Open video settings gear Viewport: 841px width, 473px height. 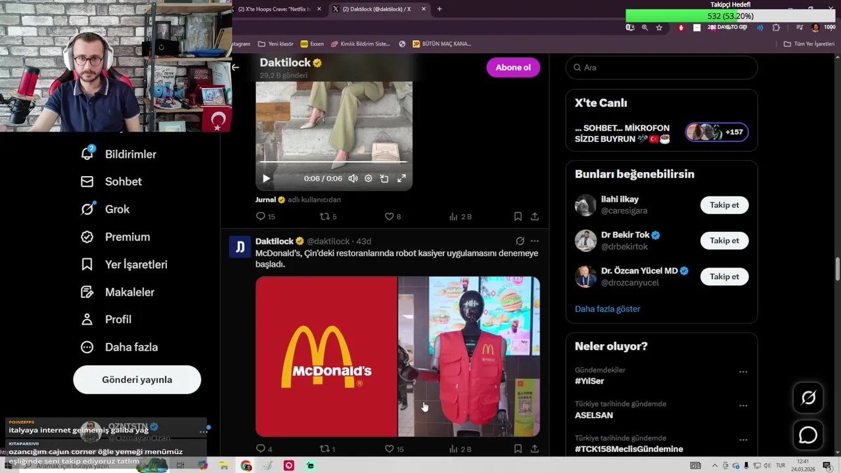point(368,178)
